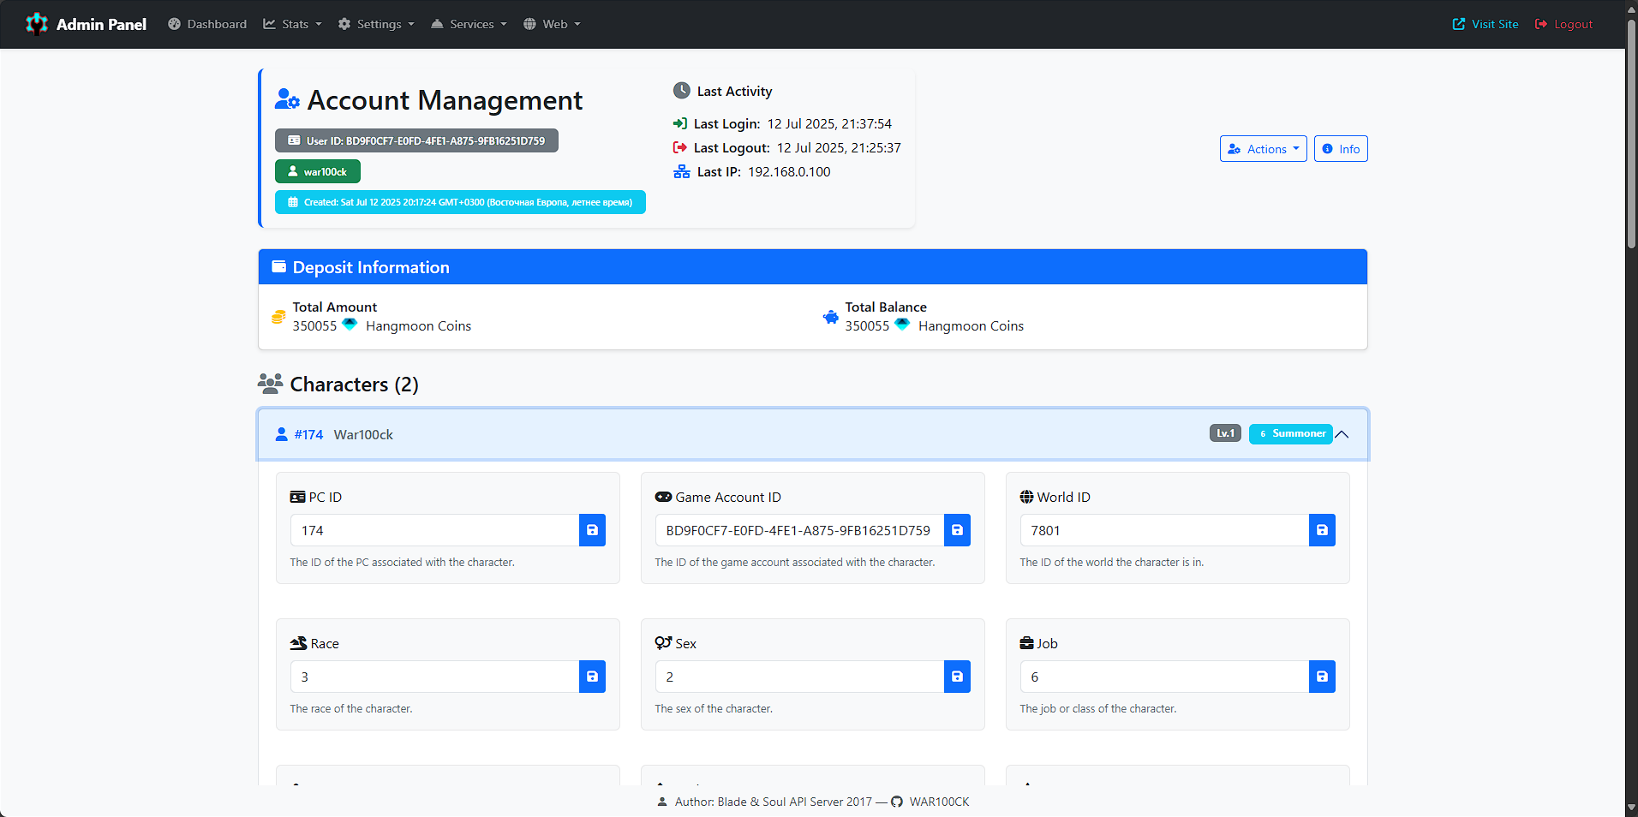The image size is (1638, 817).
Task: Open Visit Site link
Action: tap(1486, 24)
